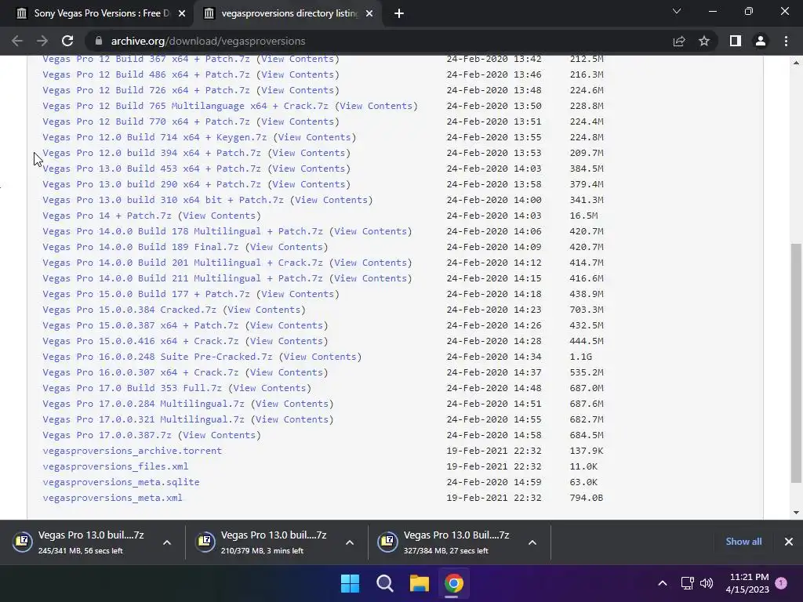
Task: Click the site lock icon in address bar
Action: point(99,41)
